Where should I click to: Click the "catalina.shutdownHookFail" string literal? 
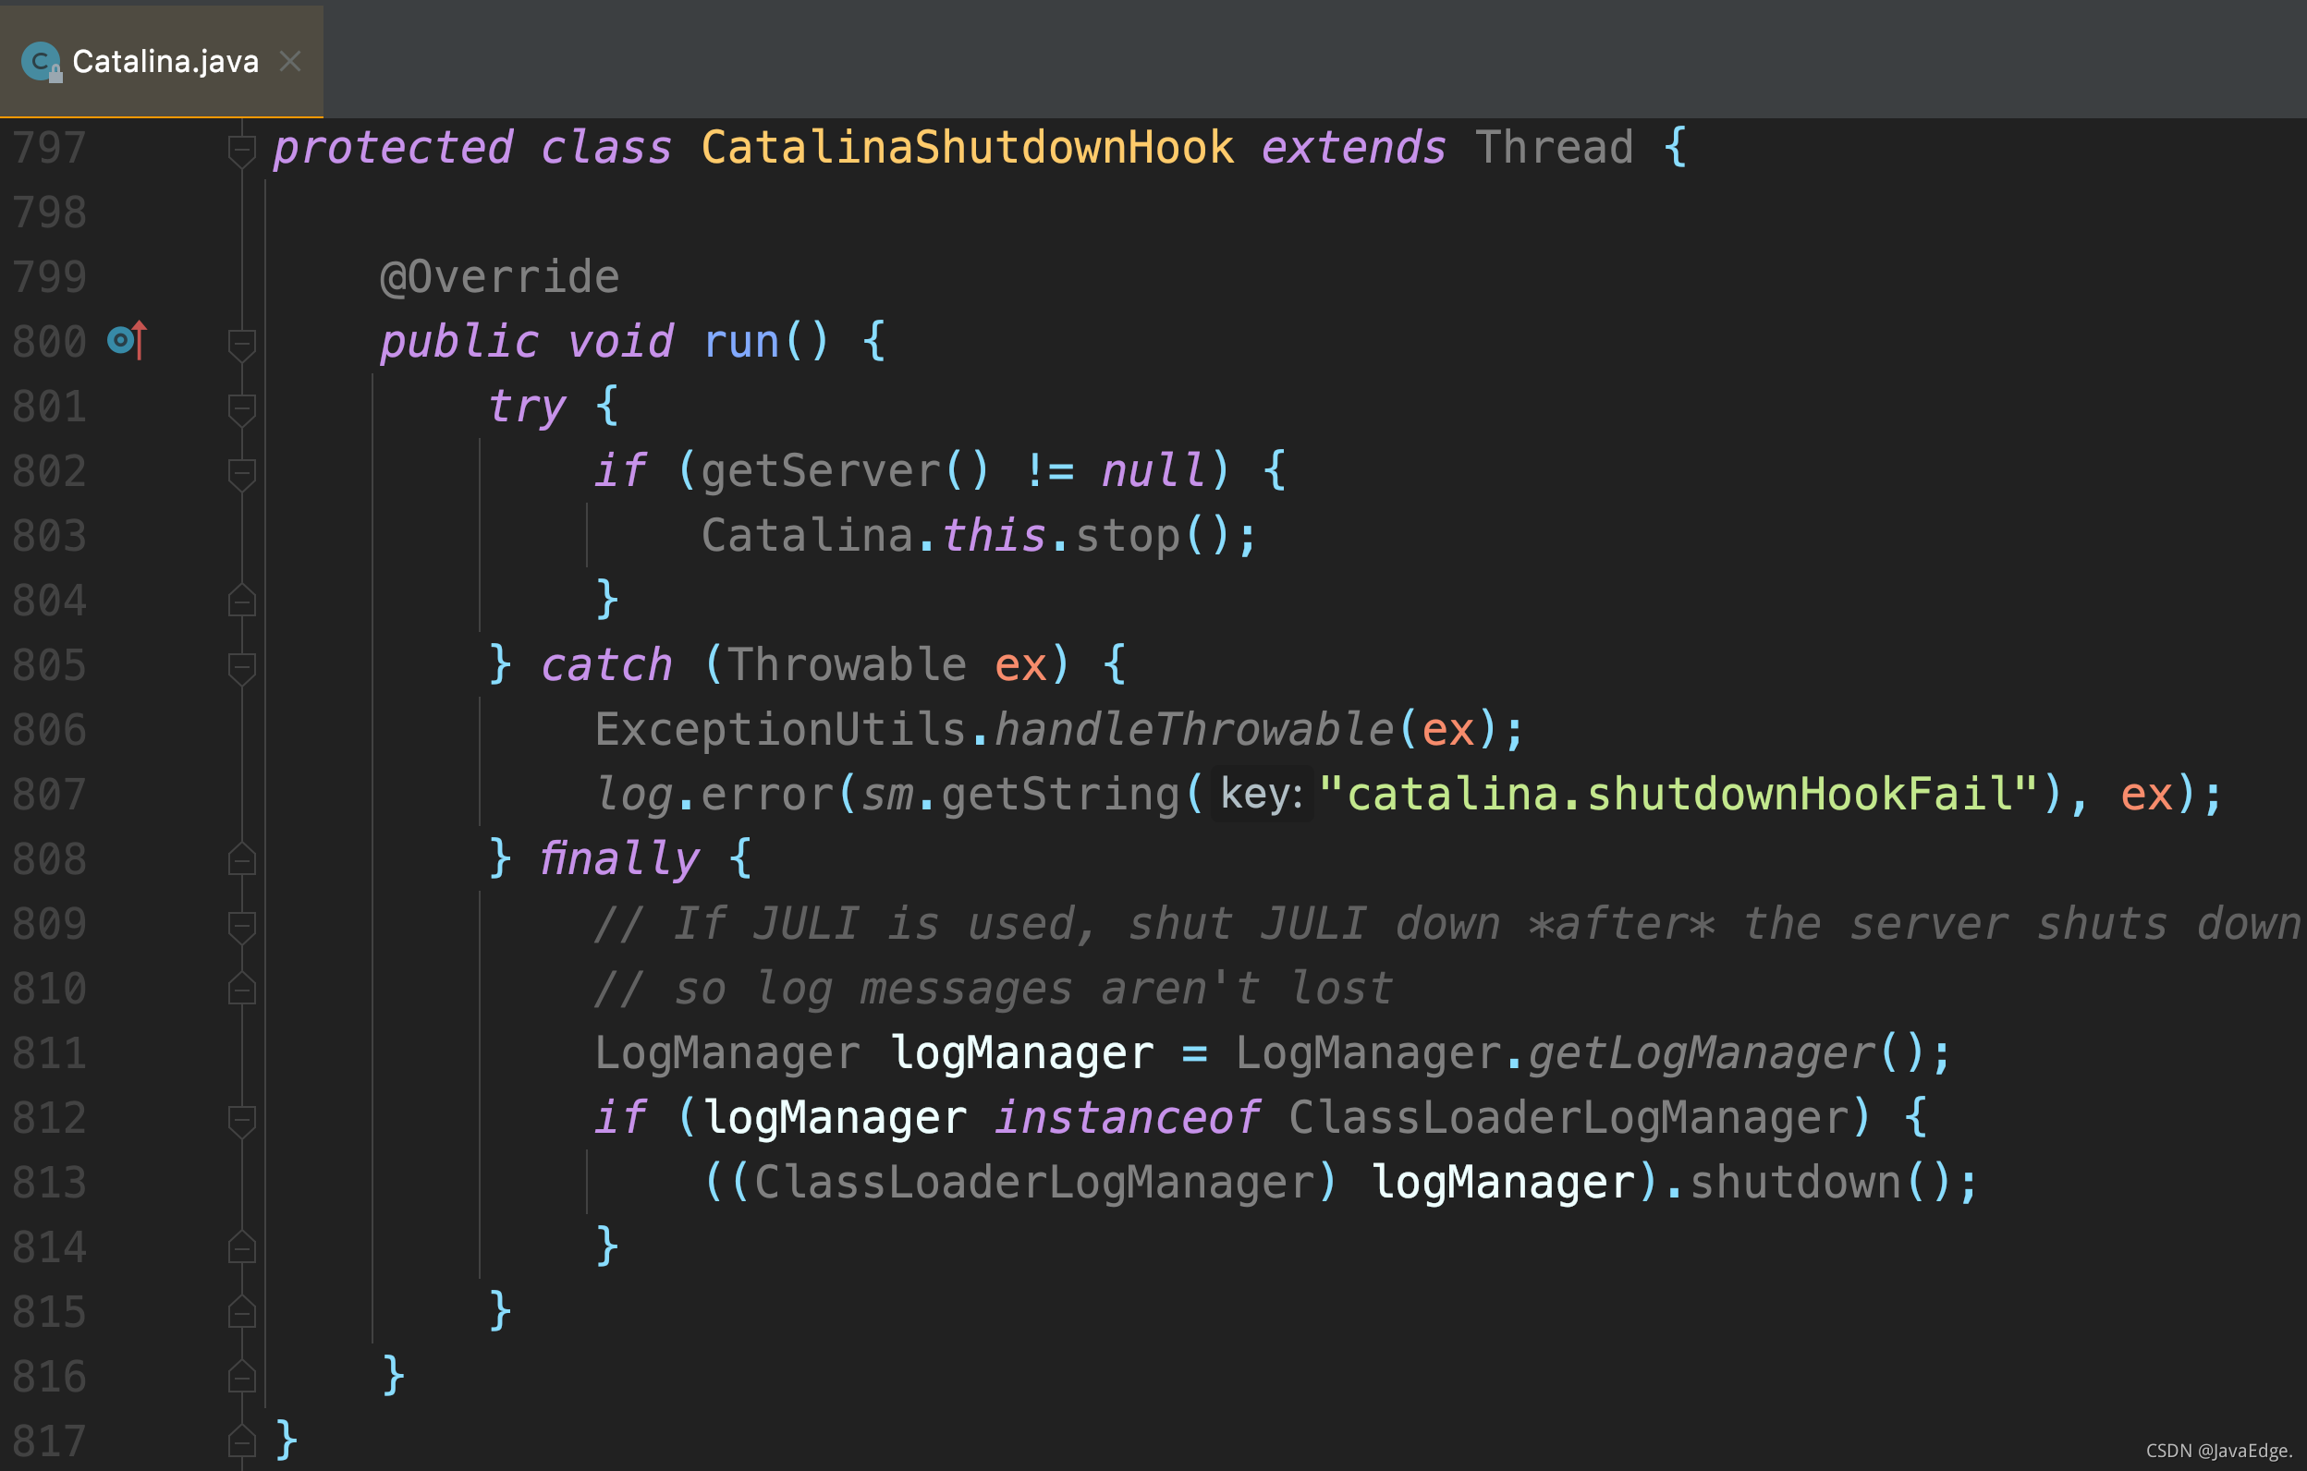1678,795
